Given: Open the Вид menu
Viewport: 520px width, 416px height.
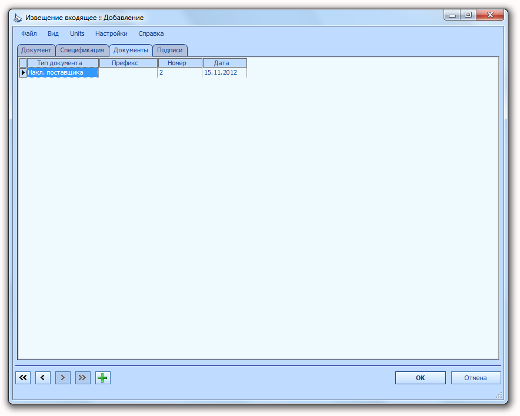Looking at the screenshot, I should (x=53, y=33).
